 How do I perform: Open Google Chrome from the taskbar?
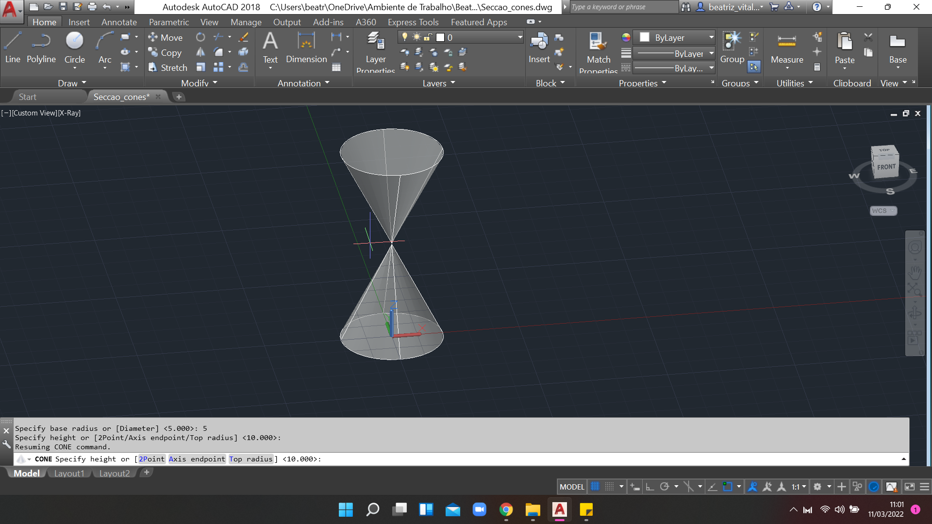tap(506, 509)
